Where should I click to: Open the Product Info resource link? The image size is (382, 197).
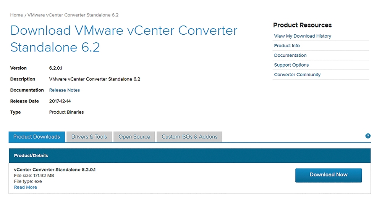tap(287, 46)
